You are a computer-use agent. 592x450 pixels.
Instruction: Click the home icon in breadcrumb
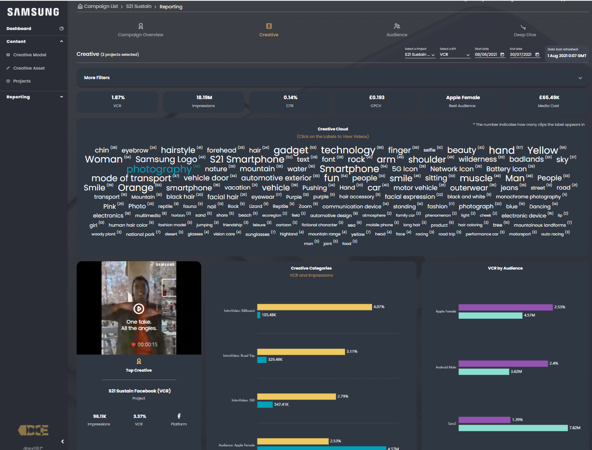click(80, 6)
